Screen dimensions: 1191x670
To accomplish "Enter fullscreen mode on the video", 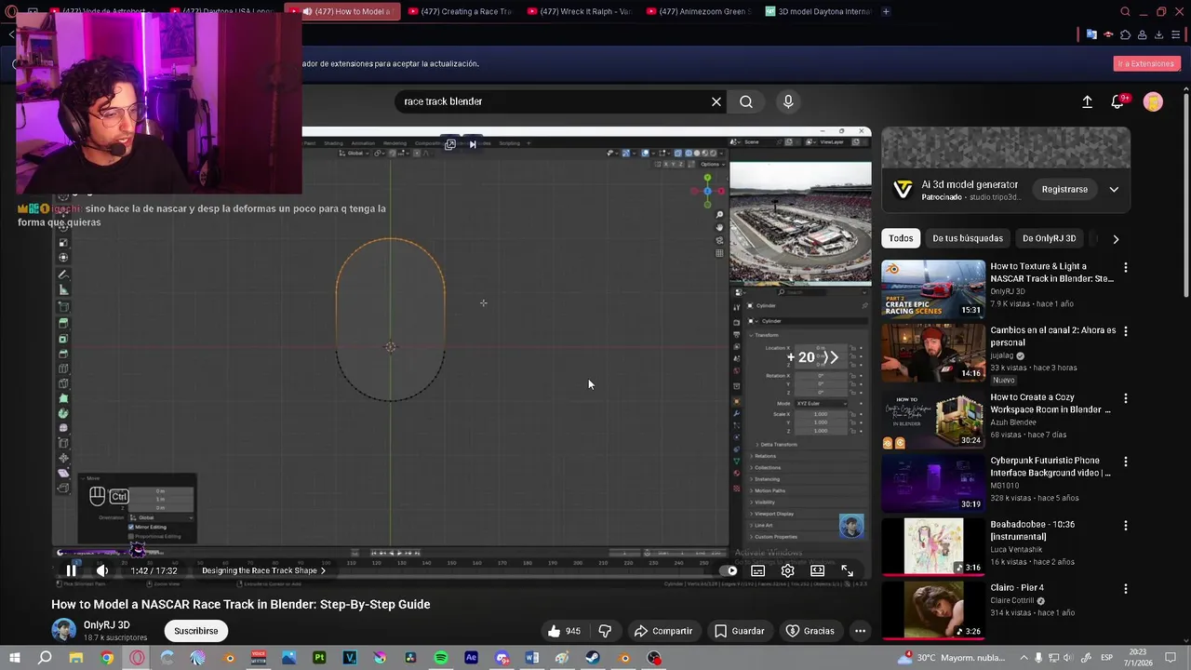I will pos(848,570).
